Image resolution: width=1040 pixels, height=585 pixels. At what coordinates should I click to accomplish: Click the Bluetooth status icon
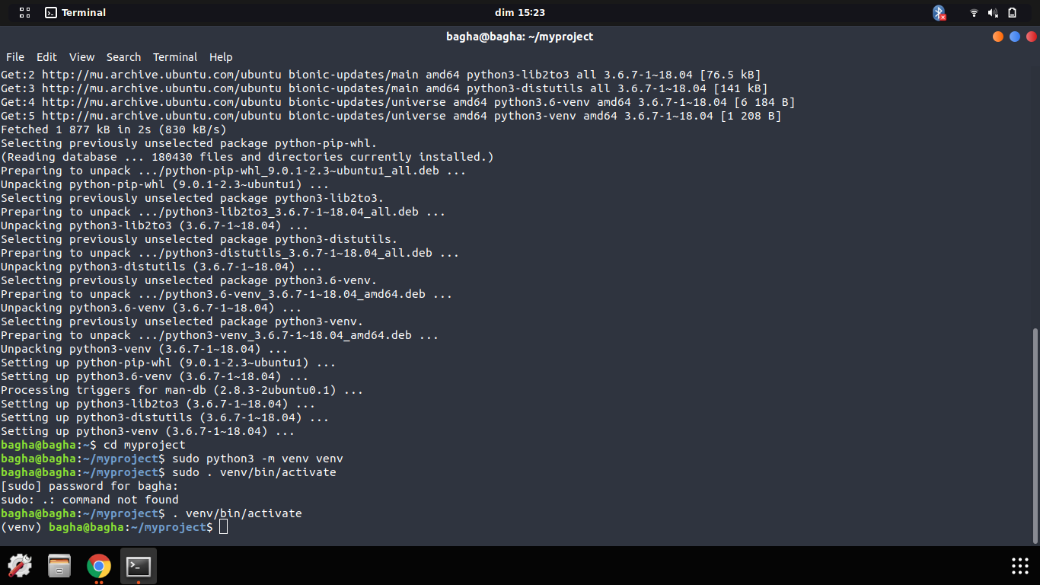point(939,12)
